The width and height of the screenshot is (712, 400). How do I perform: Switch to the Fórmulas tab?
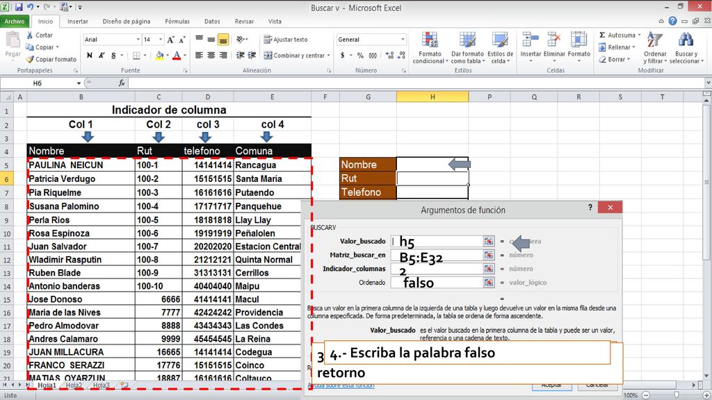point(177,22)
